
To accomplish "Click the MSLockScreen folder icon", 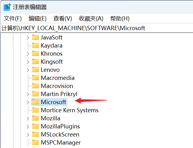I will (35, 134).
